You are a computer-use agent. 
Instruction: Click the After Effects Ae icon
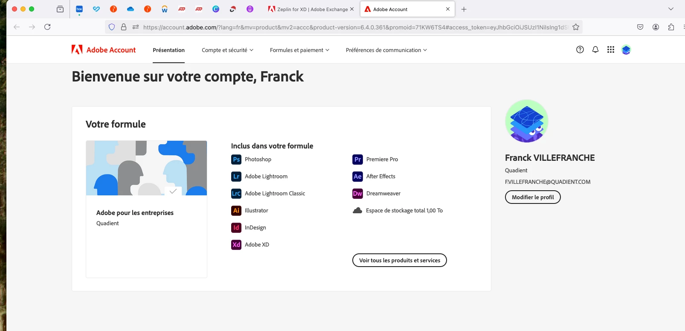click(358, 177)
